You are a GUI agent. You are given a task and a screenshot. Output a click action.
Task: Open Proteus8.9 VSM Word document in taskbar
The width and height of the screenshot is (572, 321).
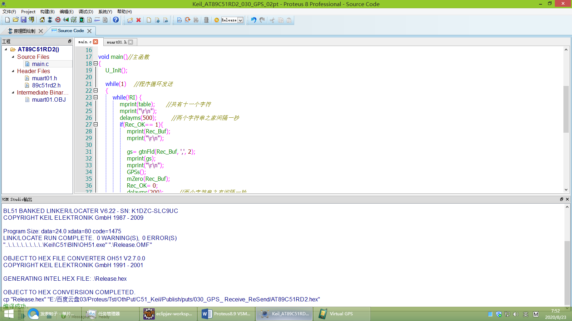[x=226, y=314]
